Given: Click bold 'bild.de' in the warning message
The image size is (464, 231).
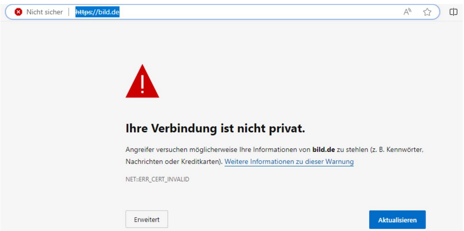Looking at the screenshot, I should (x=323, y=150).
